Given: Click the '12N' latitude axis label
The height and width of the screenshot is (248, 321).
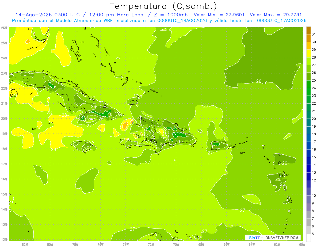Looking at the screenshot, I should point(4,239).
